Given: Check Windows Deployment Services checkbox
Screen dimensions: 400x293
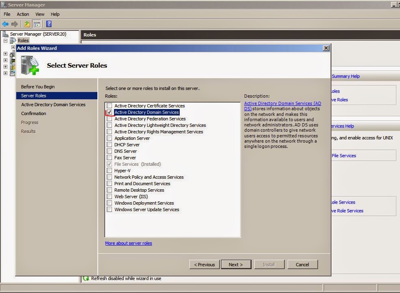Looking at the screenshot, I should point(109,203).
